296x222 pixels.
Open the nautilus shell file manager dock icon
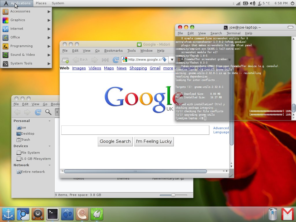[x=82, y=214]
